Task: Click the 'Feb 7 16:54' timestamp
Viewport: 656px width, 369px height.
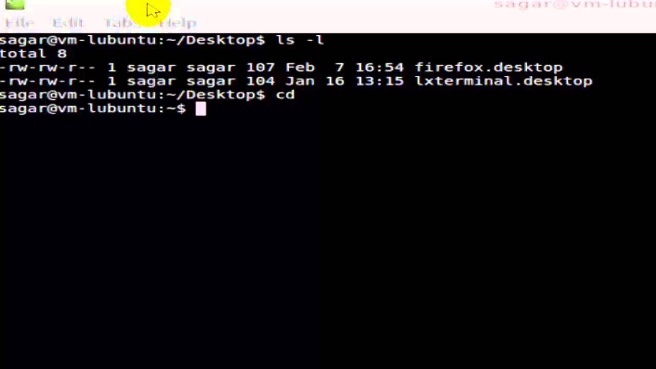Action: tap(344, 67)
